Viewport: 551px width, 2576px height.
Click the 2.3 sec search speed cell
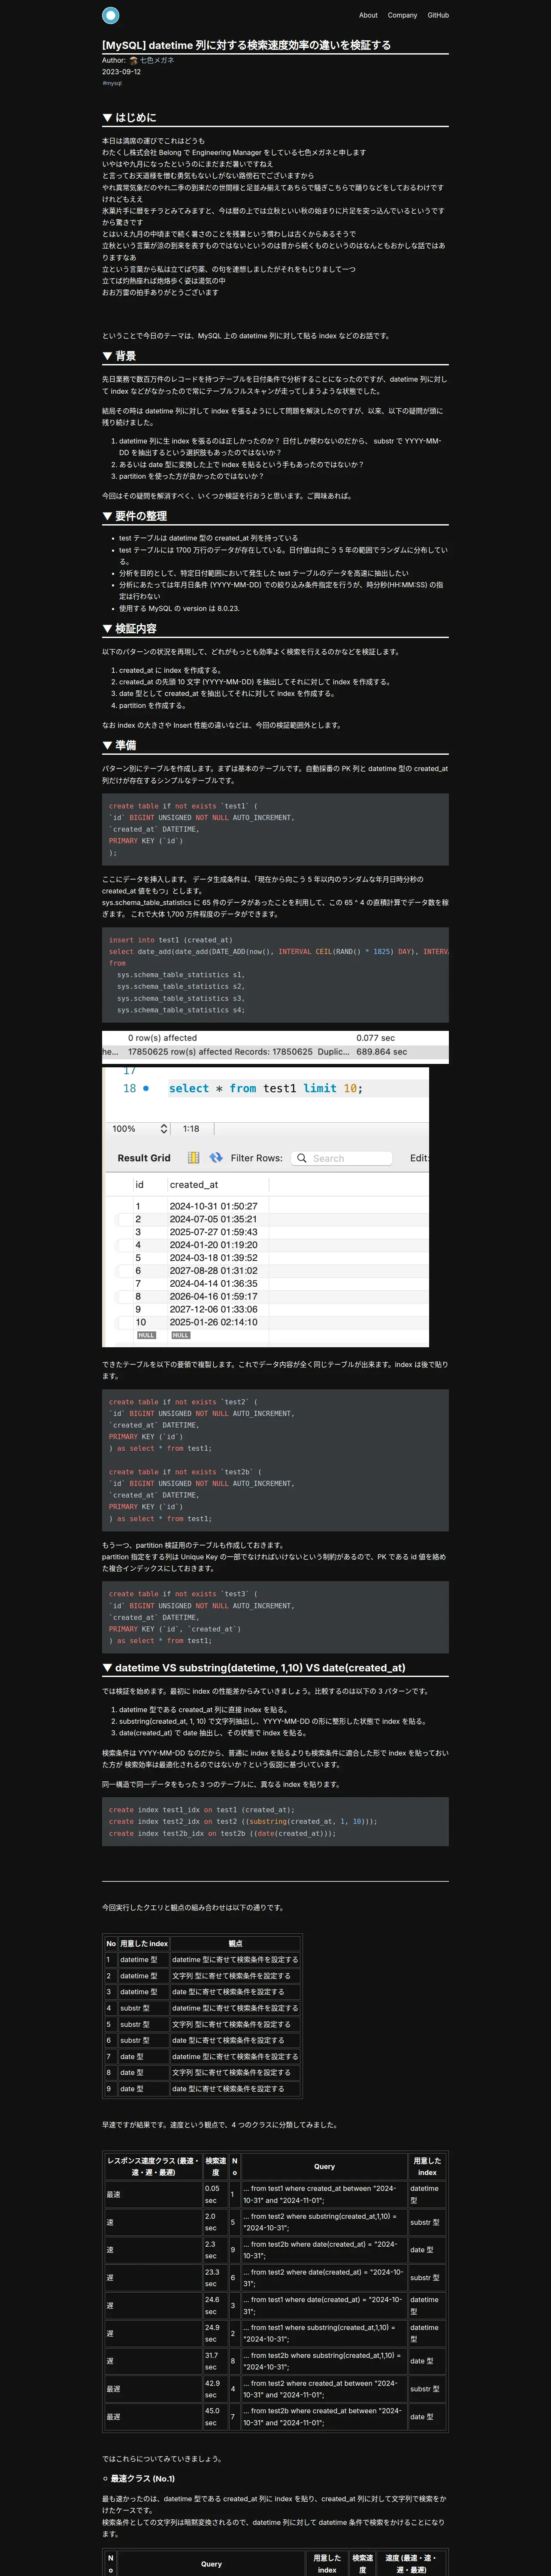[215, 2250]
